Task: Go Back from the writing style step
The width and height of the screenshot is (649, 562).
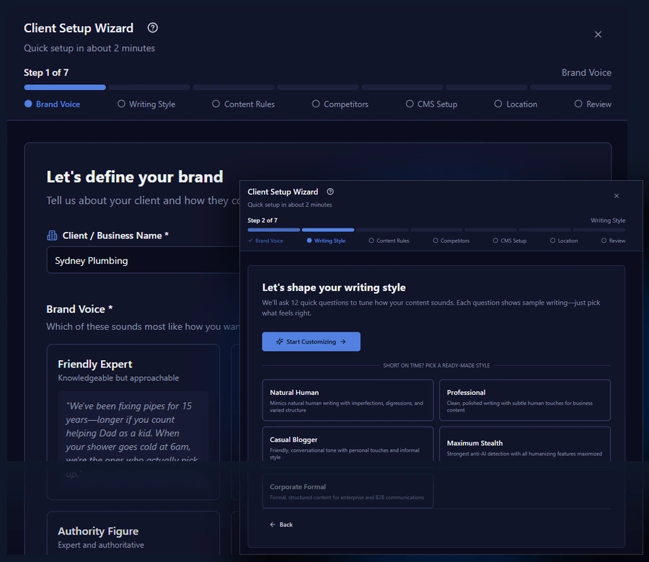Action: coord(281,525)
